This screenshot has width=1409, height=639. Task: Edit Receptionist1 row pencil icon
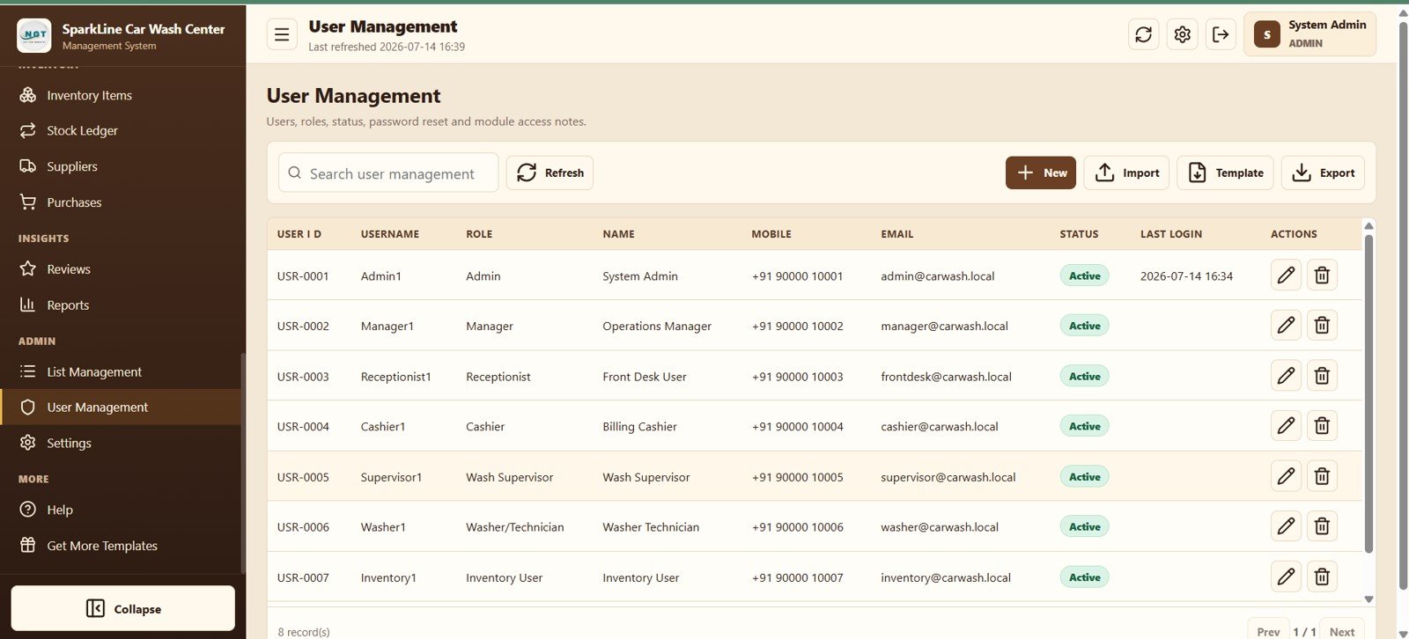(1286, 376)
